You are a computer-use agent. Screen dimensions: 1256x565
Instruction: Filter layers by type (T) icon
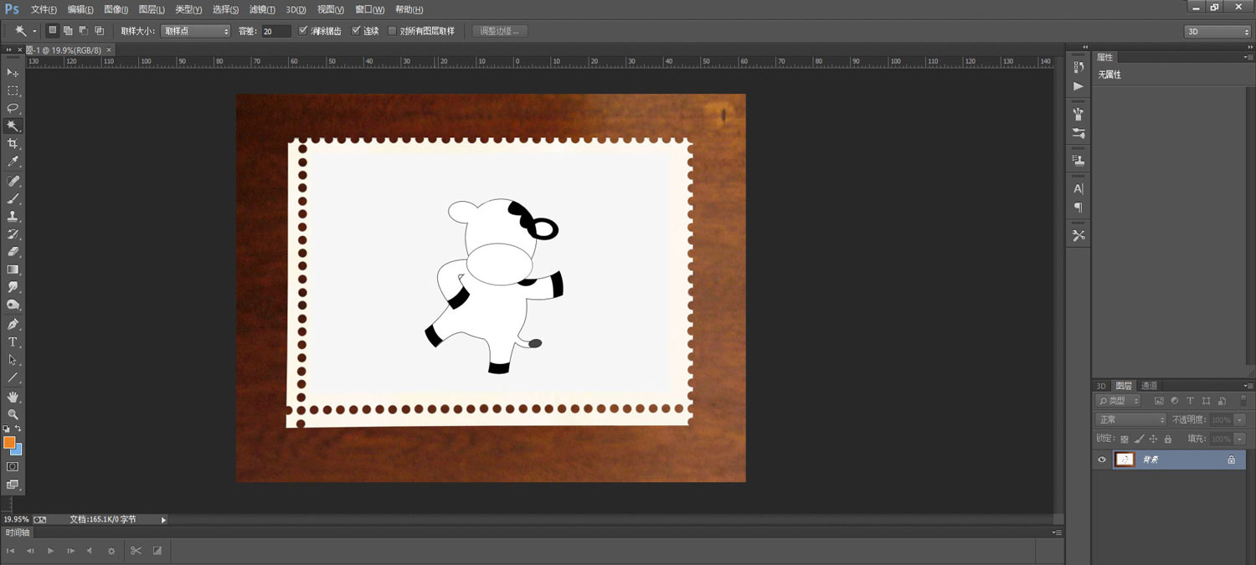(x=1191, y=401)
